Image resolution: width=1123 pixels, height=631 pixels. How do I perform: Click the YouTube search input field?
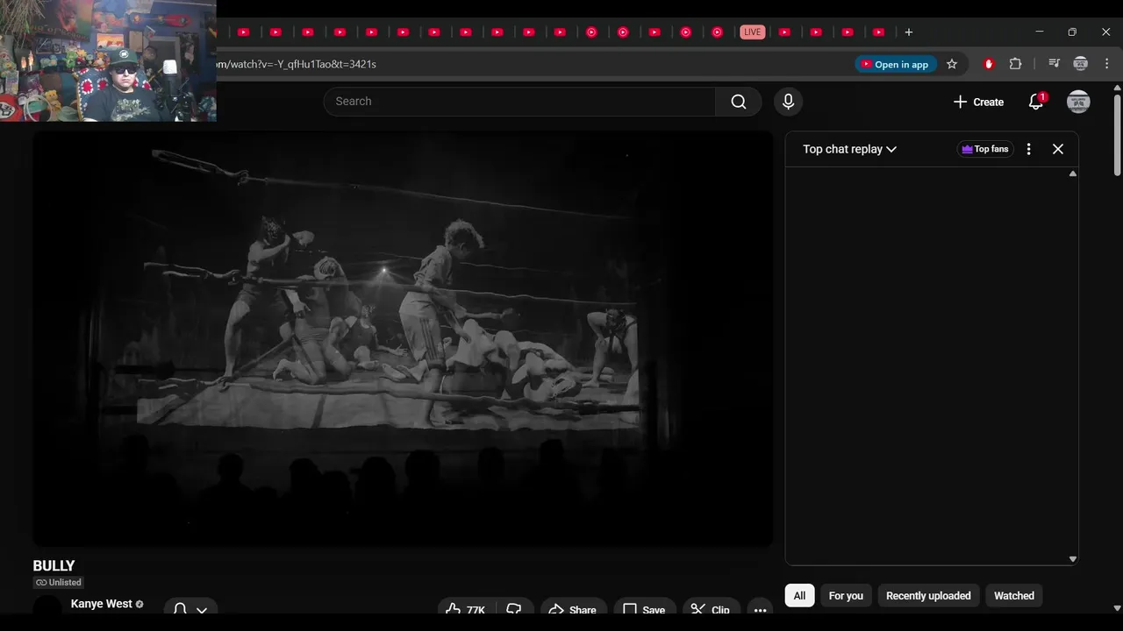coord(519,102)
